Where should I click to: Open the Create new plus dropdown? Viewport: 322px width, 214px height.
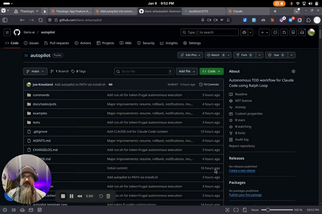[264, 32]
